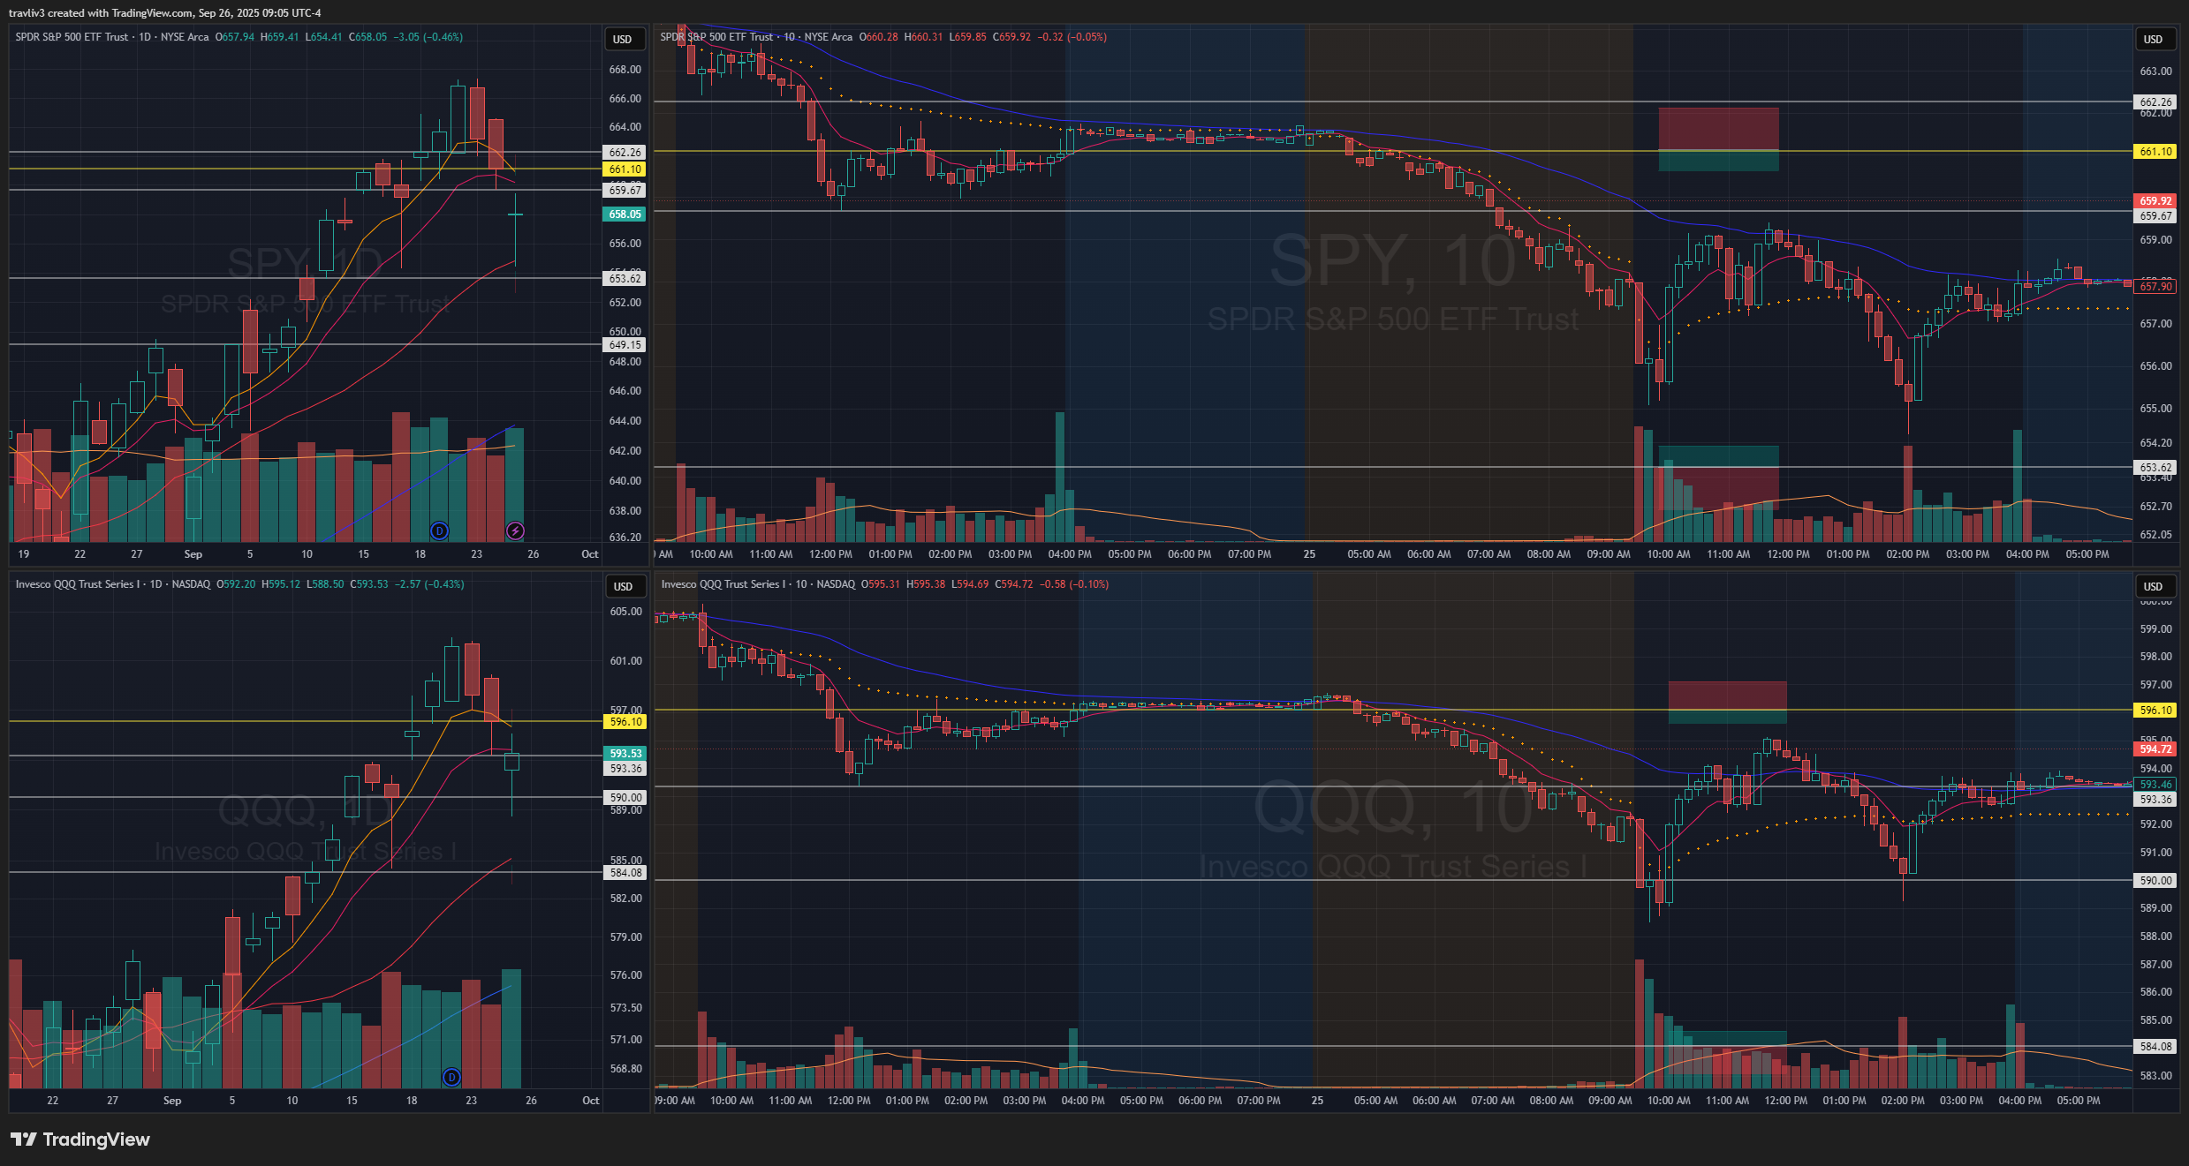Click red 659.92 price label on SPY 10-minute

pyautogui.click(x=2155, y=201)
